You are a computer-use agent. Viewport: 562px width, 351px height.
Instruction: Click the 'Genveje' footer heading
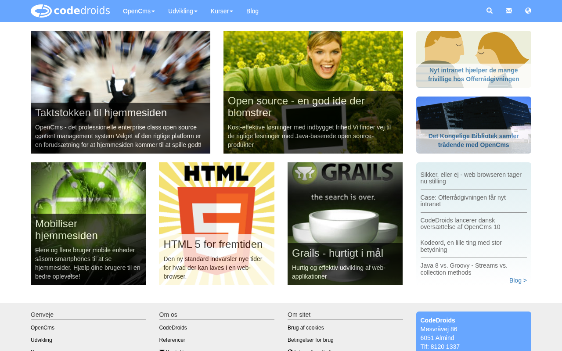click(42, 315)
